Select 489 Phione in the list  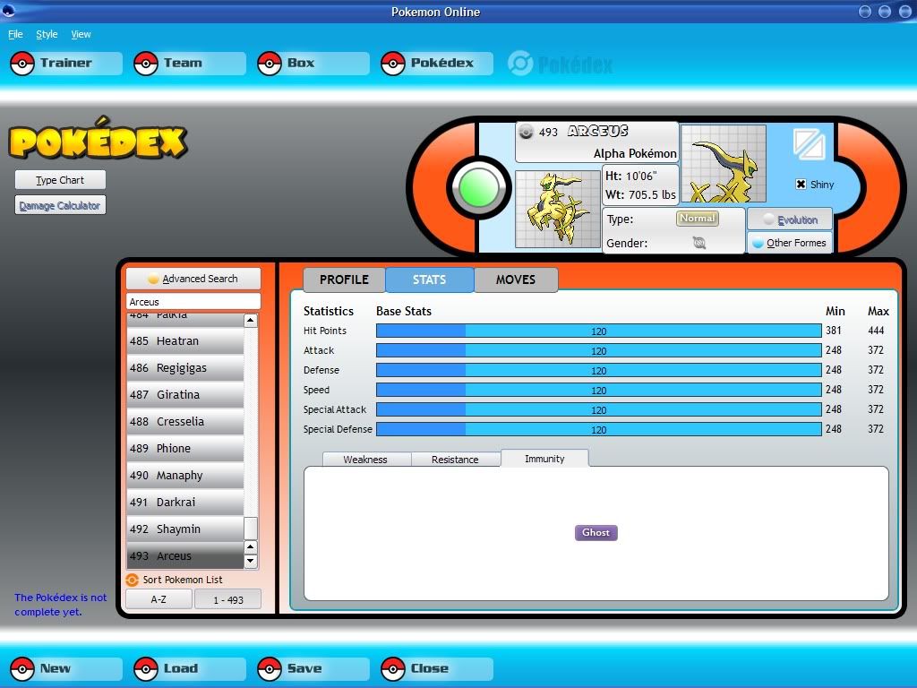click(184, 449)
